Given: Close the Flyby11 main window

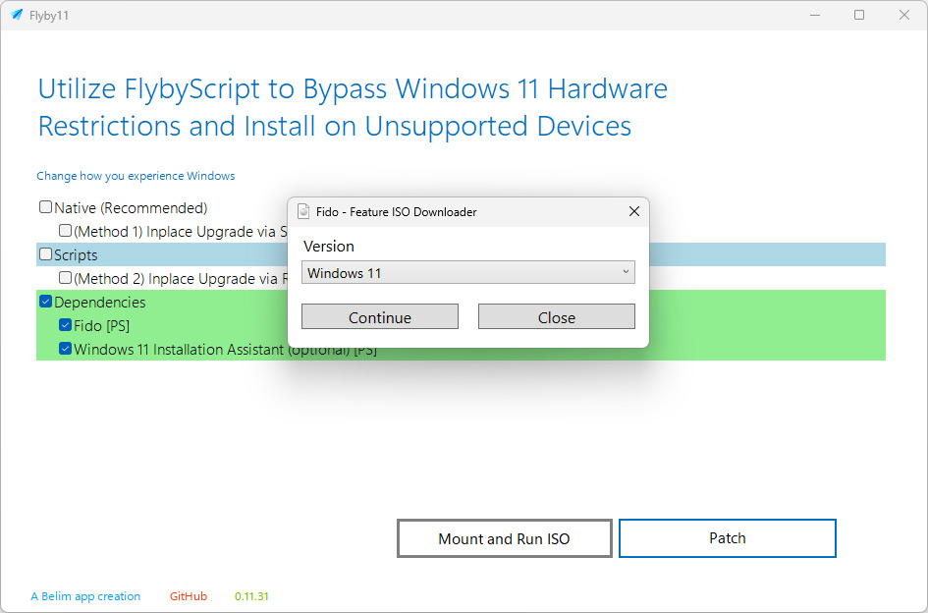Looking at the screenshot, I should 904,15.
